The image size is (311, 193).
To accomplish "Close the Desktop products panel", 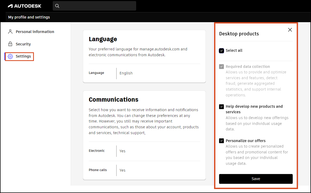I will point(290,30).
